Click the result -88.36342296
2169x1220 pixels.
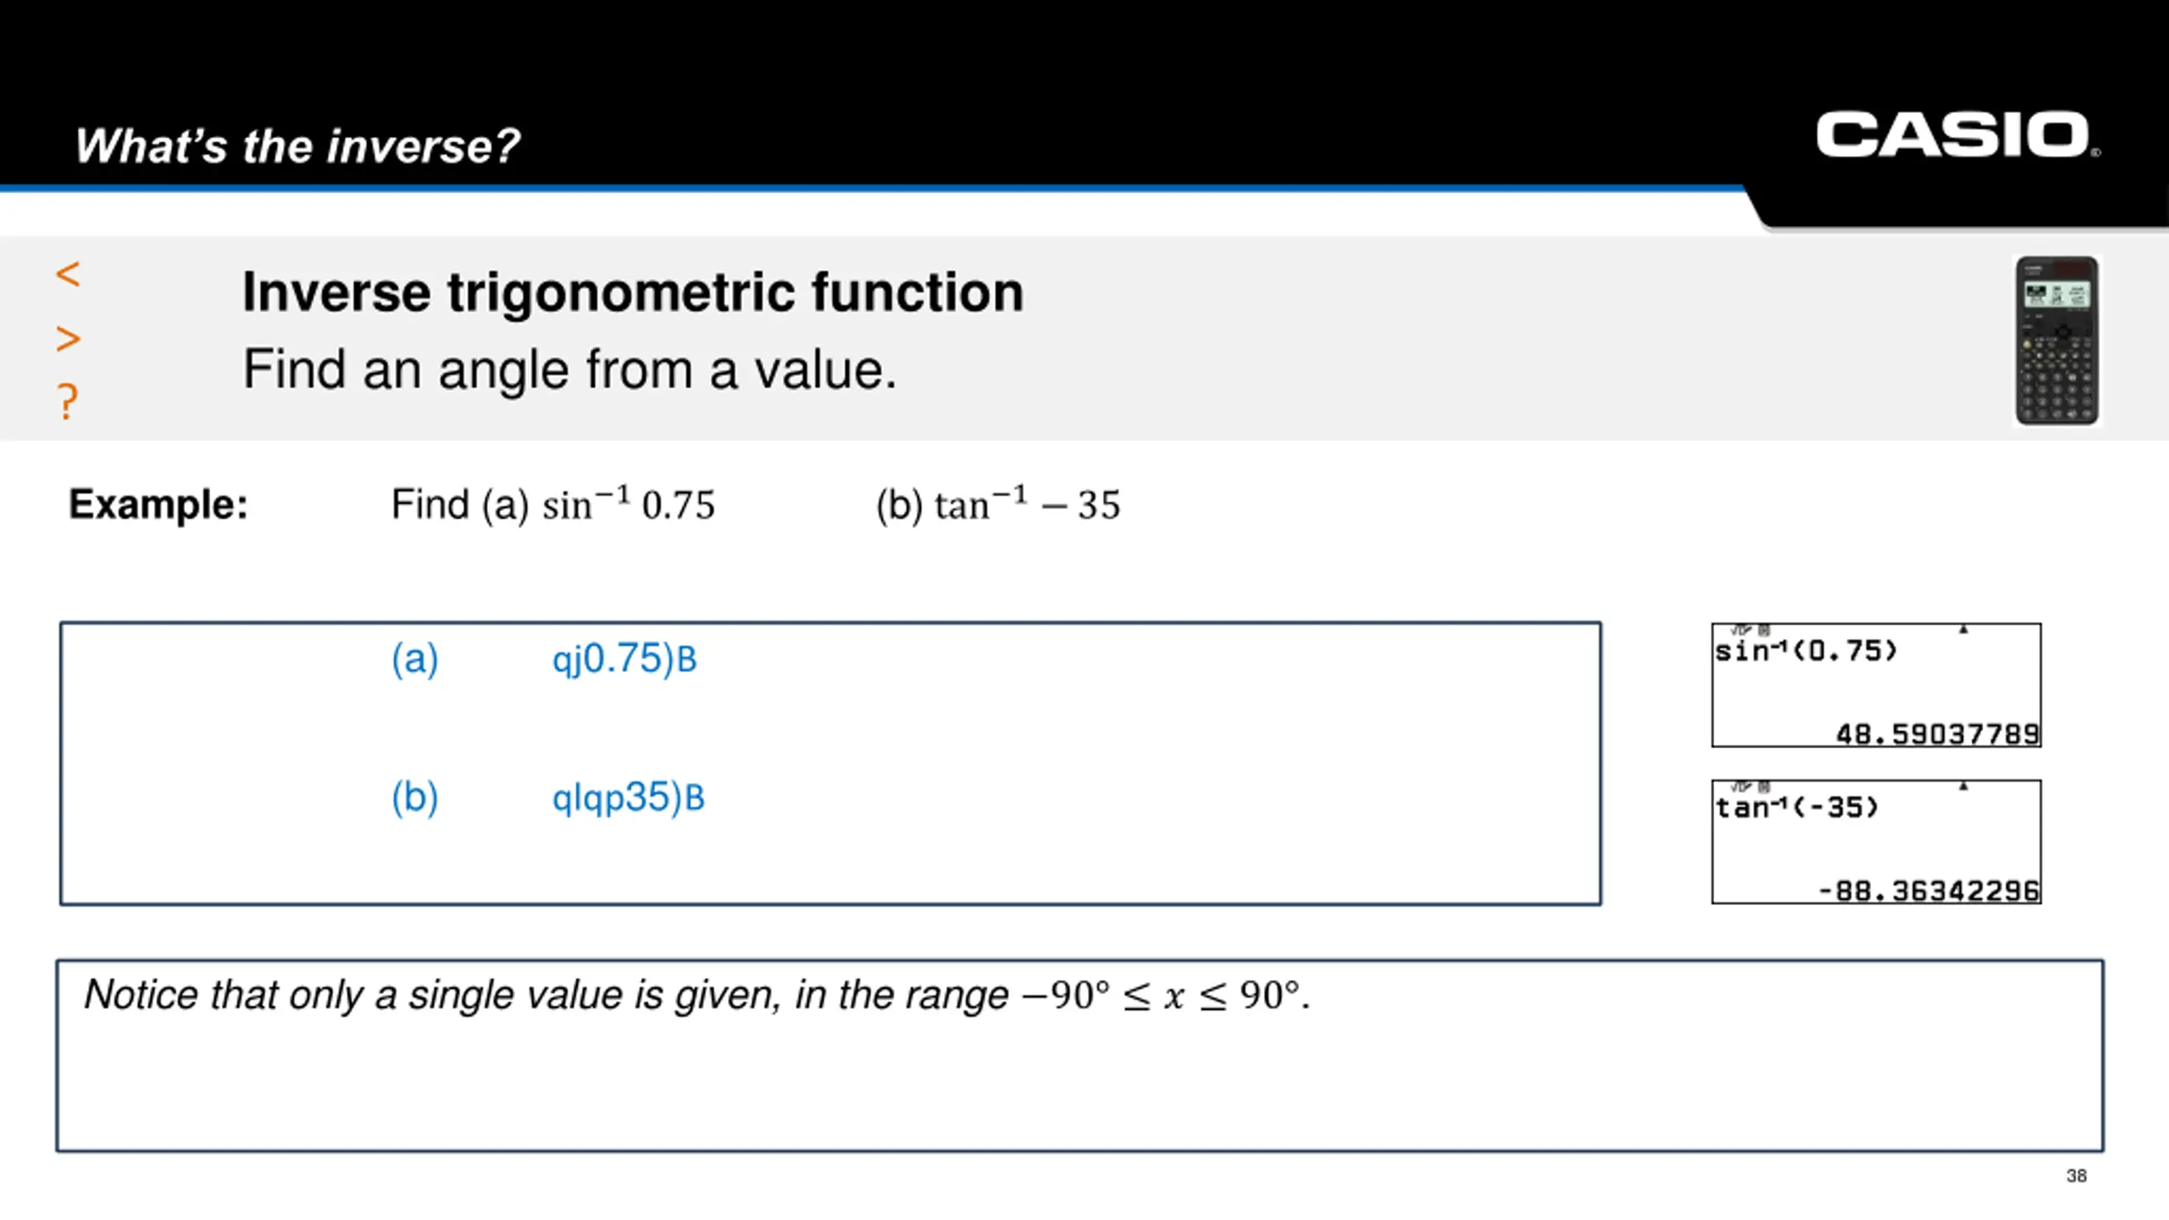1928,890
